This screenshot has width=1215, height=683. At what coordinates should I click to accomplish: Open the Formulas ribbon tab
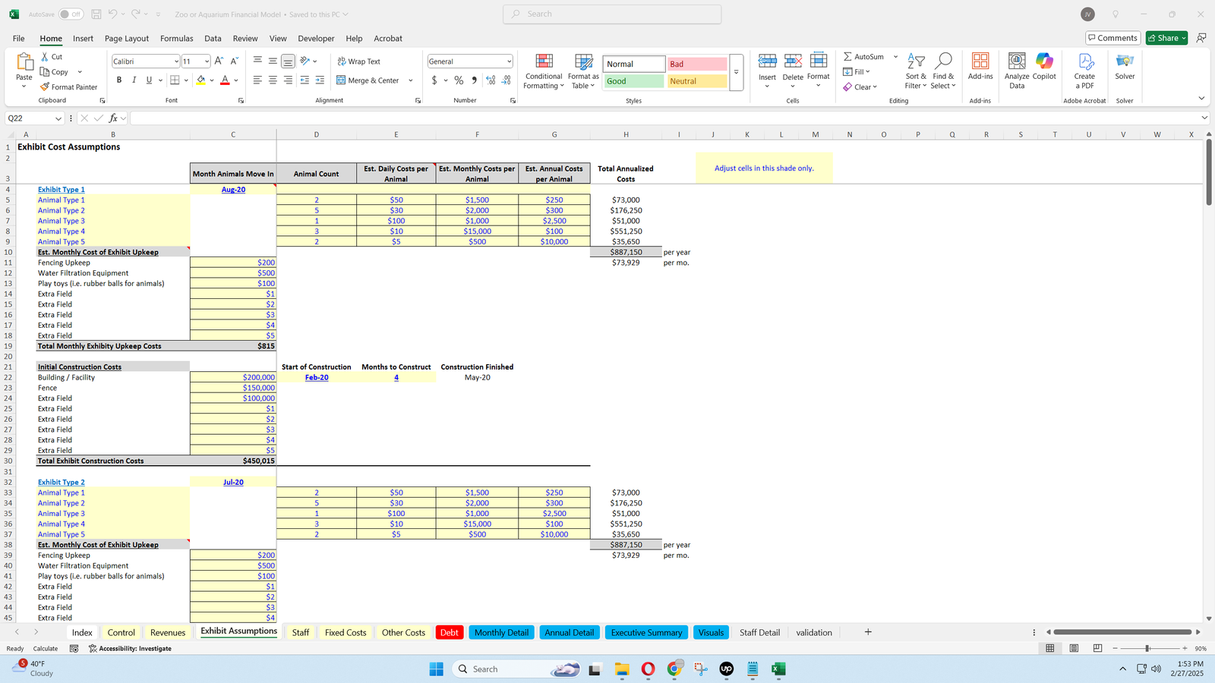pos(176,39)
